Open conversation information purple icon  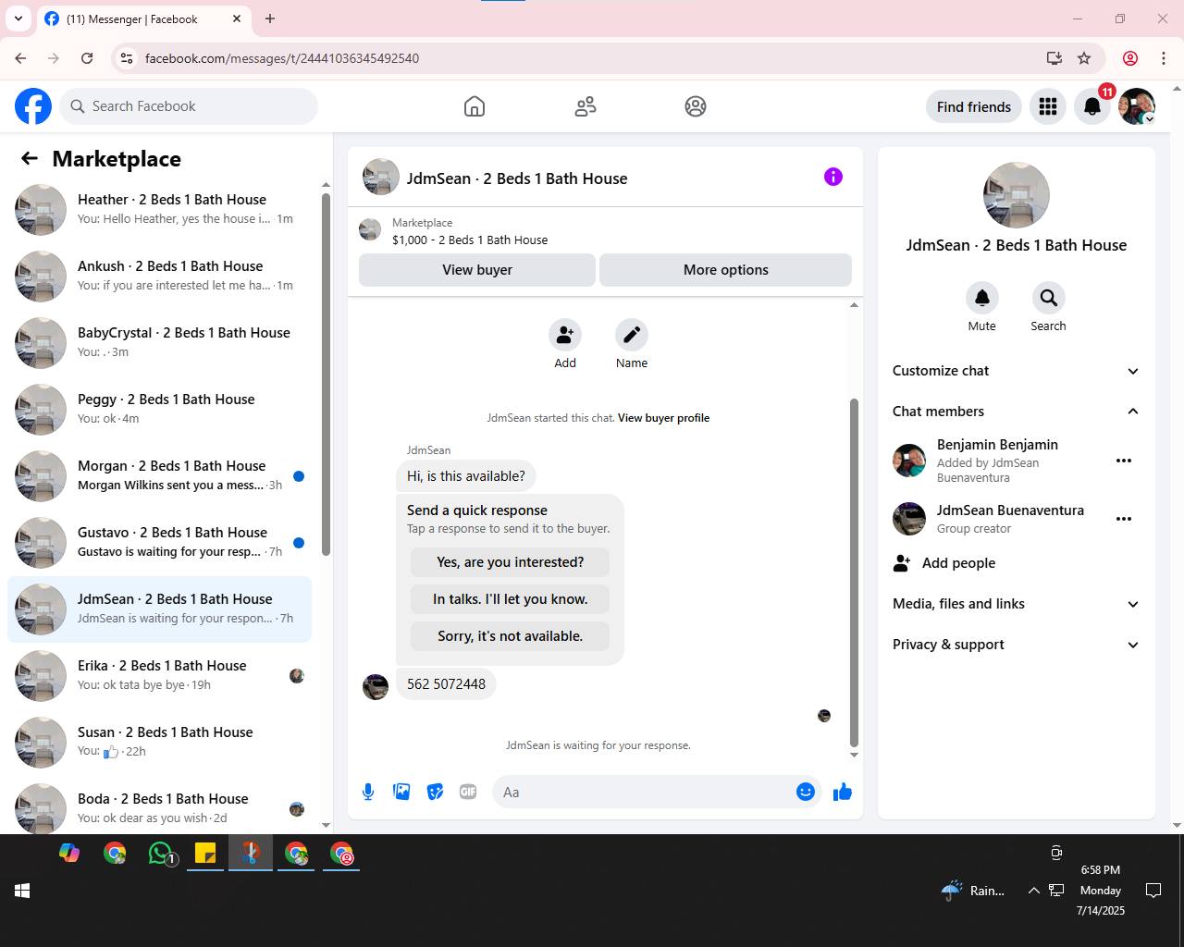pos(833,177)
